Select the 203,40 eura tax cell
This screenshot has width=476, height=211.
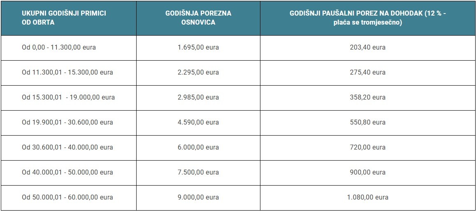tap(367, 47)
